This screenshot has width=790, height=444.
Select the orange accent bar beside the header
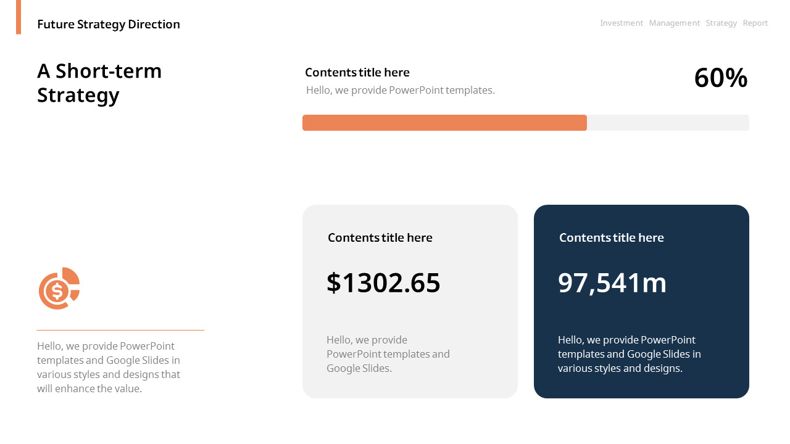19,17
